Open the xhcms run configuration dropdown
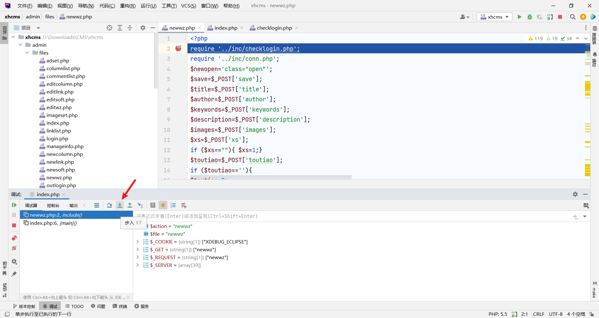Image resolution: width=599 pixels, height=318 pixels. click(494, 17)
